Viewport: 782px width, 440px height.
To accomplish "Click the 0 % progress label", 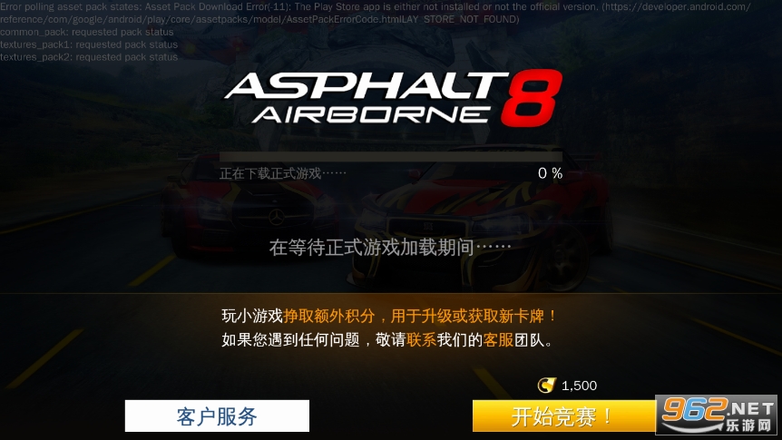I will click(550, 173).
